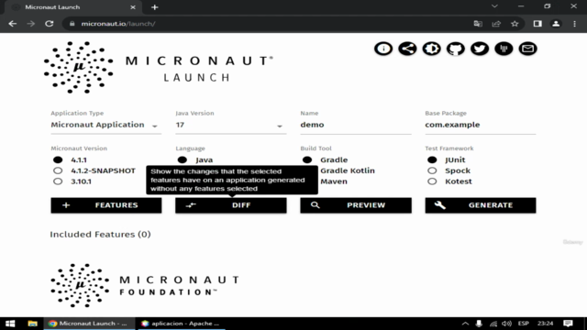Screen dimensions: 587x330
Task: Click the Gradle Kotlin label
Action: coord(348,170)
